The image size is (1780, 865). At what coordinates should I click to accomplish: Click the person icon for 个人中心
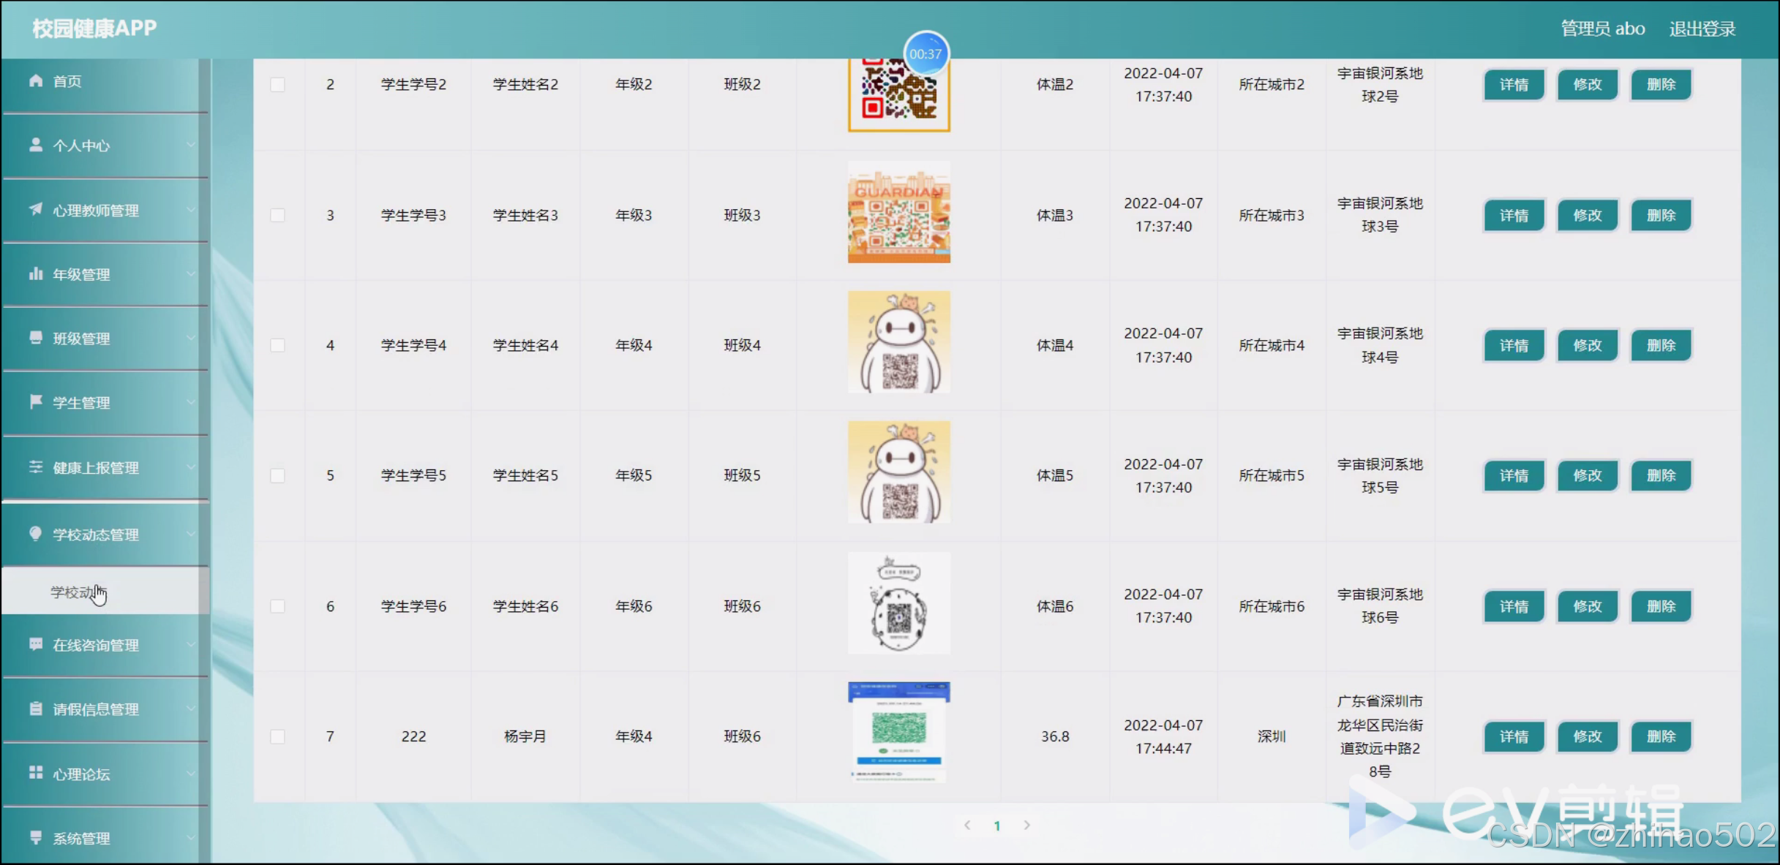click(35, 145)
